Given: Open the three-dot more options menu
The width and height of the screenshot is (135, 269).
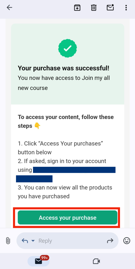Looking at the screenshot, I should point(126,8).
